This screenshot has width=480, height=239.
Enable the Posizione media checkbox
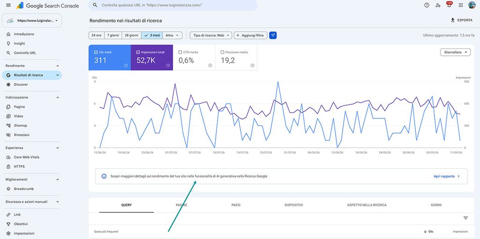click(x=223, y=52)
